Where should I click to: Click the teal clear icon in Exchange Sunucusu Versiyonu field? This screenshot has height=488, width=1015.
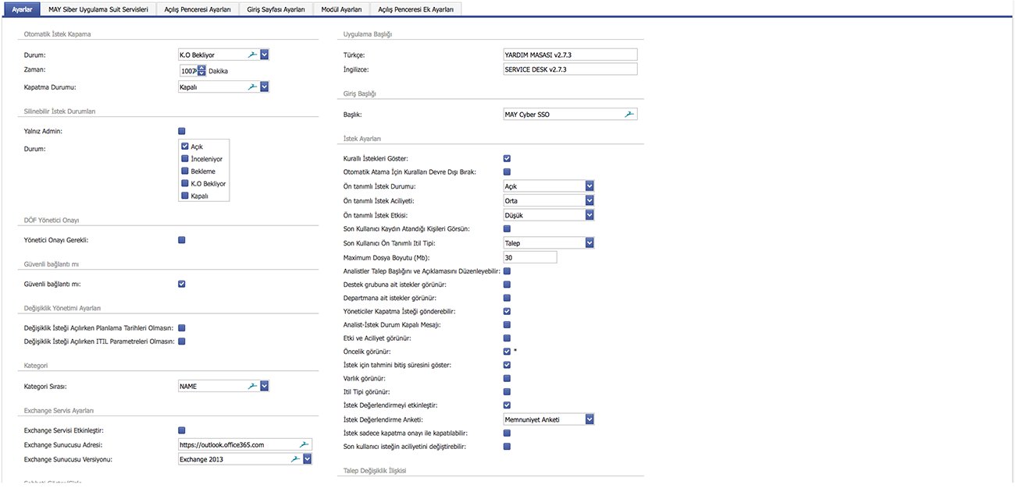coord(295,459)
